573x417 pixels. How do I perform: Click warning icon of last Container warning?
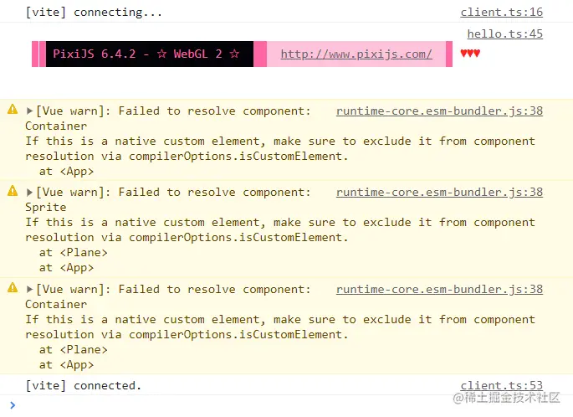[13, 287]
